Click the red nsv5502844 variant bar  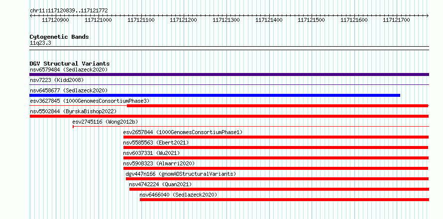click(229, 116)
